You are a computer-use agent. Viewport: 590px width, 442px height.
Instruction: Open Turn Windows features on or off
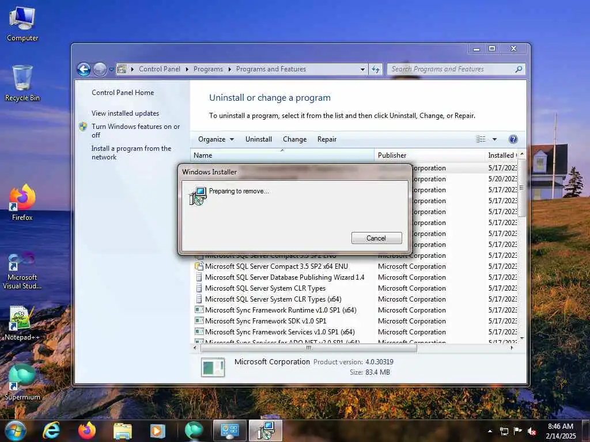[x=136, y=131]
